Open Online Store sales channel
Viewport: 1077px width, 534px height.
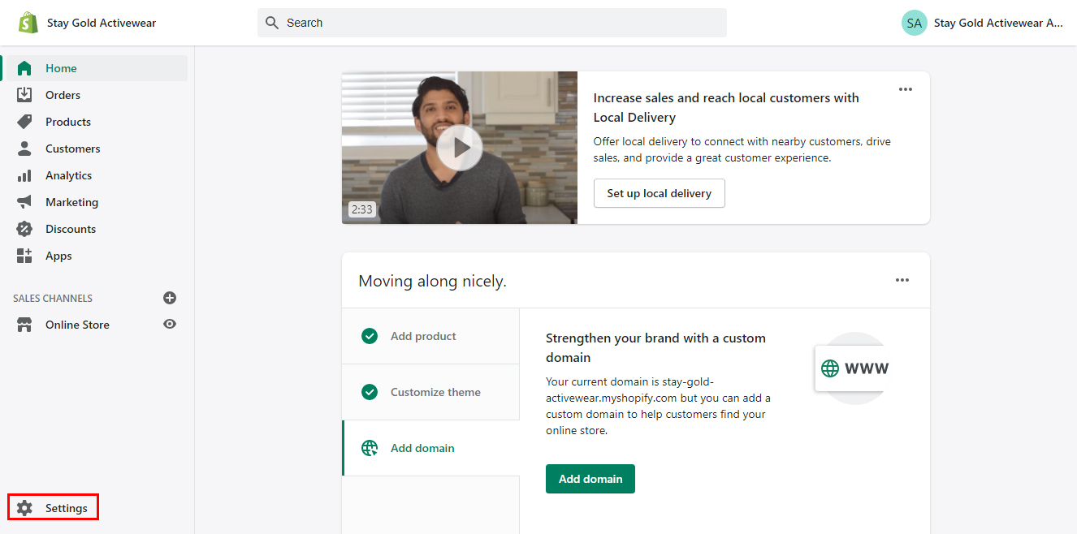pos(78,325)
